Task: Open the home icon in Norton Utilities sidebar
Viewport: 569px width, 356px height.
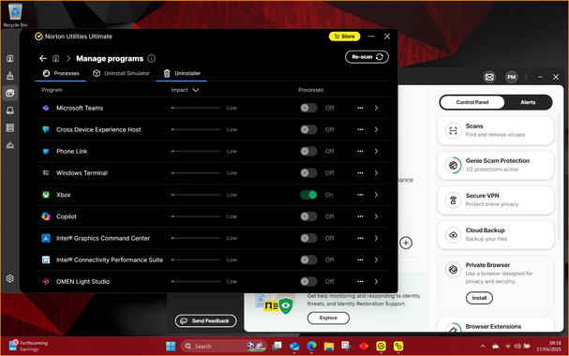Action: coord(10,58)
